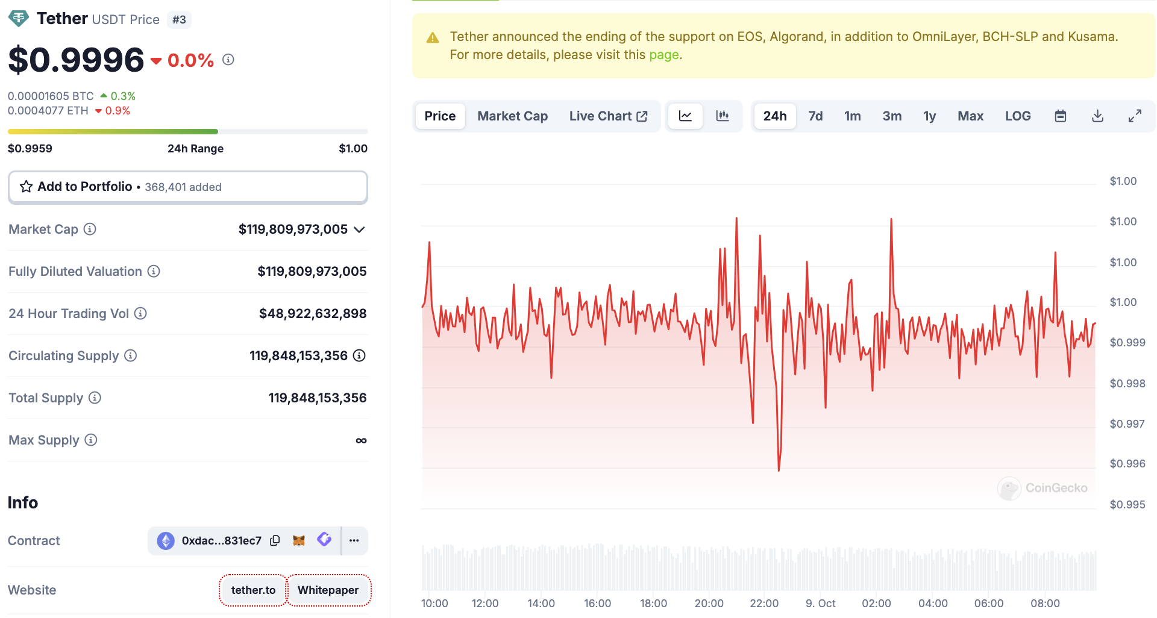Expand chart to fullscreen
Viewport: 1157px width, 618px height.
click(1135, 116)
